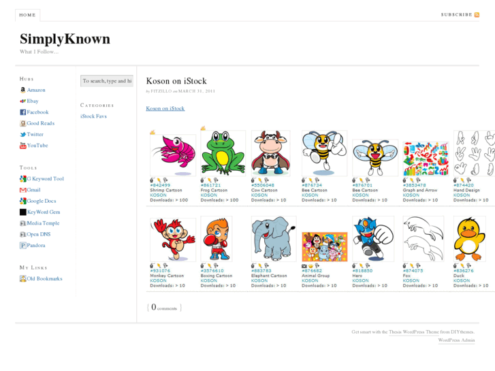Open the 0 comments link
Image resolution: width=495 pixels, height=371 pixels.
click(164, 308)
